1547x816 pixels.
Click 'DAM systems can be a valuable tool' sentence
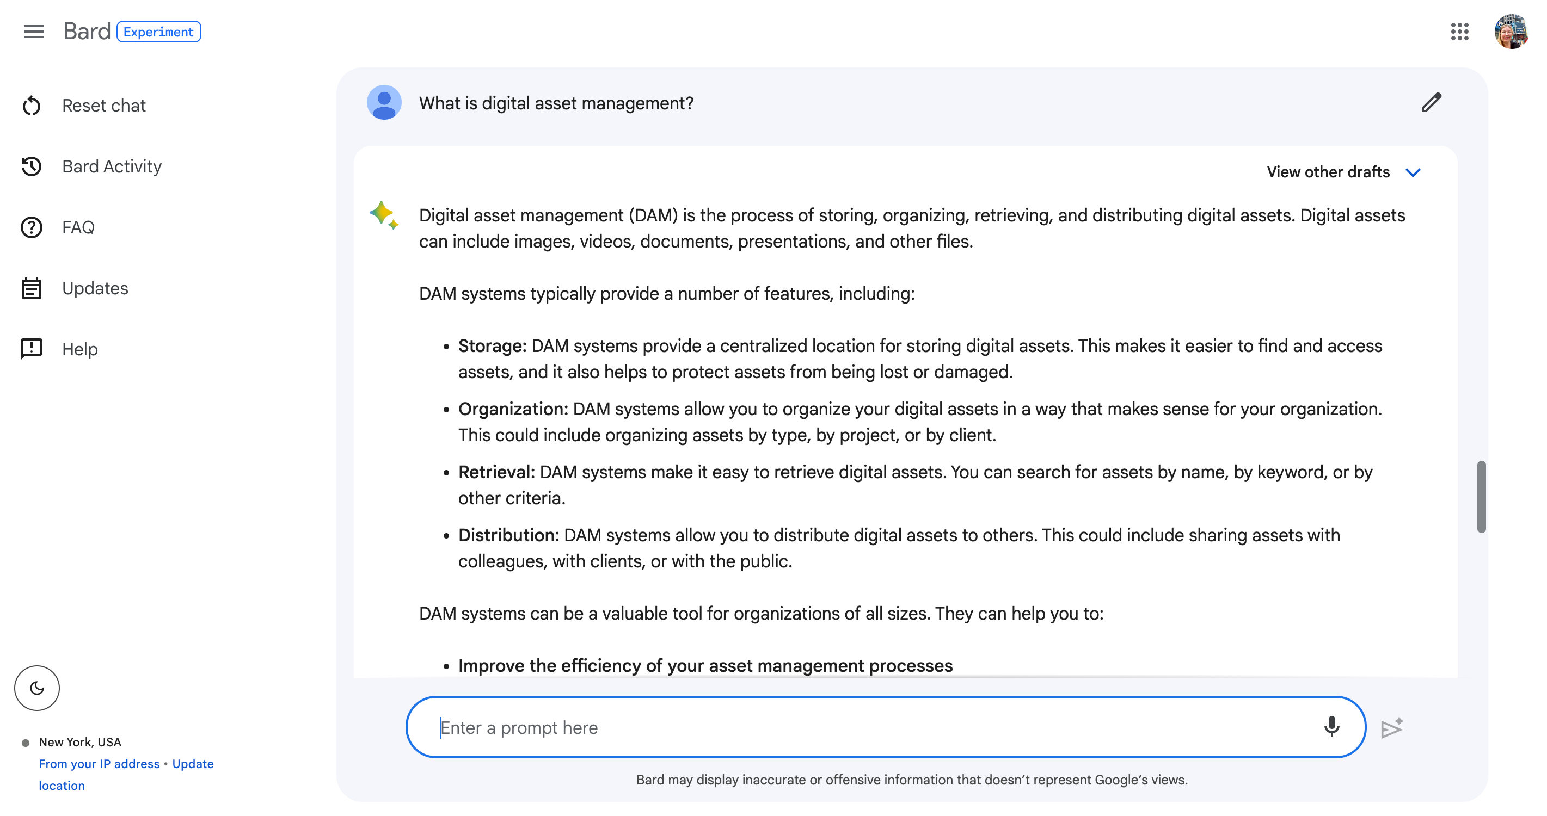pos(761,614)
